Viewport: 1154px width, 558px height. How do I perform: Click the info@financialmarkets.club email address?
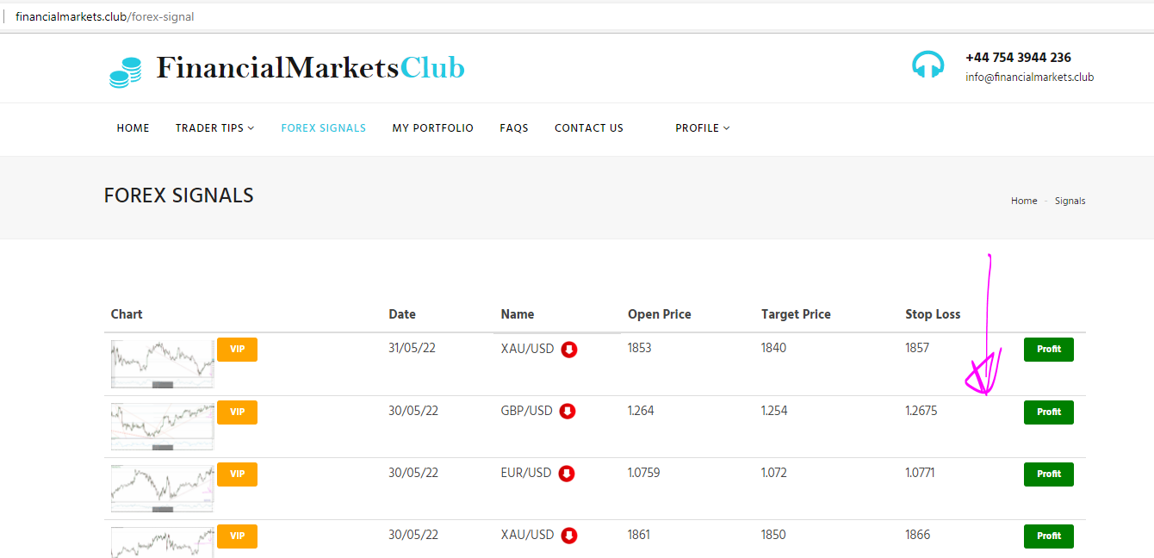1029,77
